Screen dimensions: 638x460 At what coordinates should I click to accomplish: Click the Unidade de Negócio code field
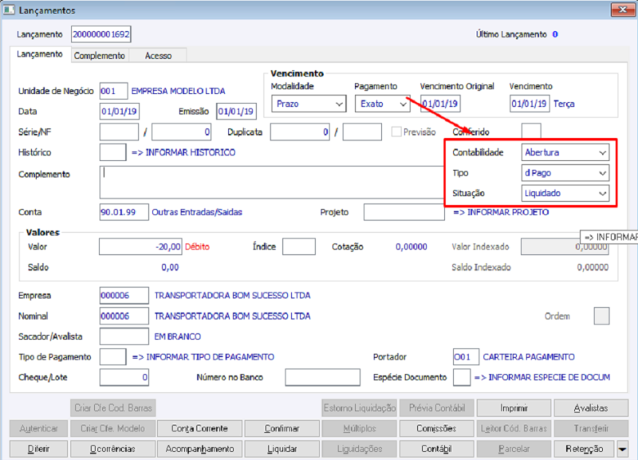(x=113, y=91)
